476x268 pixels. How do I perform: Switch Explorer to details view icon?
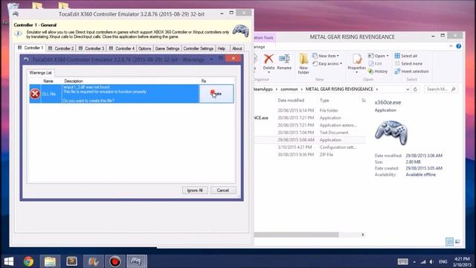[449, 241]
